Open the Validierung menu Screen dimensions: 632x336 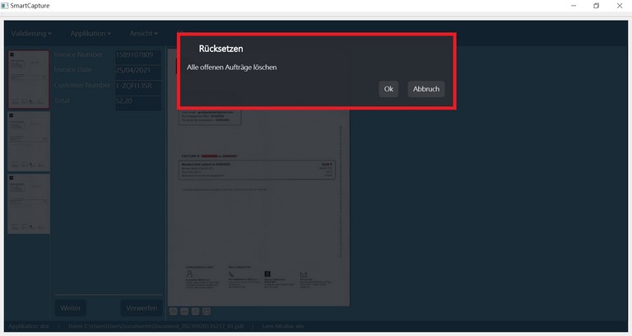coord(31,34)
